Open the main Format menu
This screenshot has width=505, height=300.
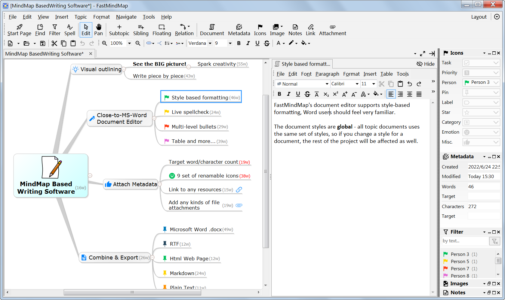[101, 17]
